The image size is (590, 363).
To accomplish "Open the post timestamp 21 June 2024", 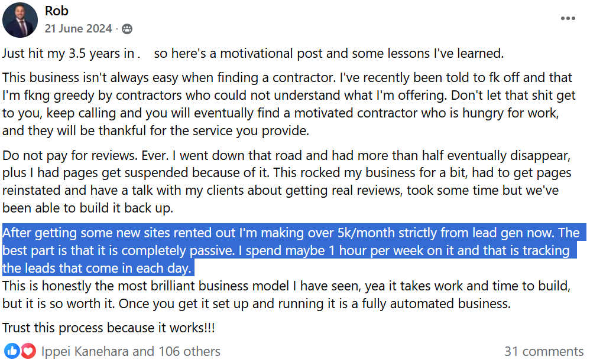I will pyautogui.click(x=79, y=28).
